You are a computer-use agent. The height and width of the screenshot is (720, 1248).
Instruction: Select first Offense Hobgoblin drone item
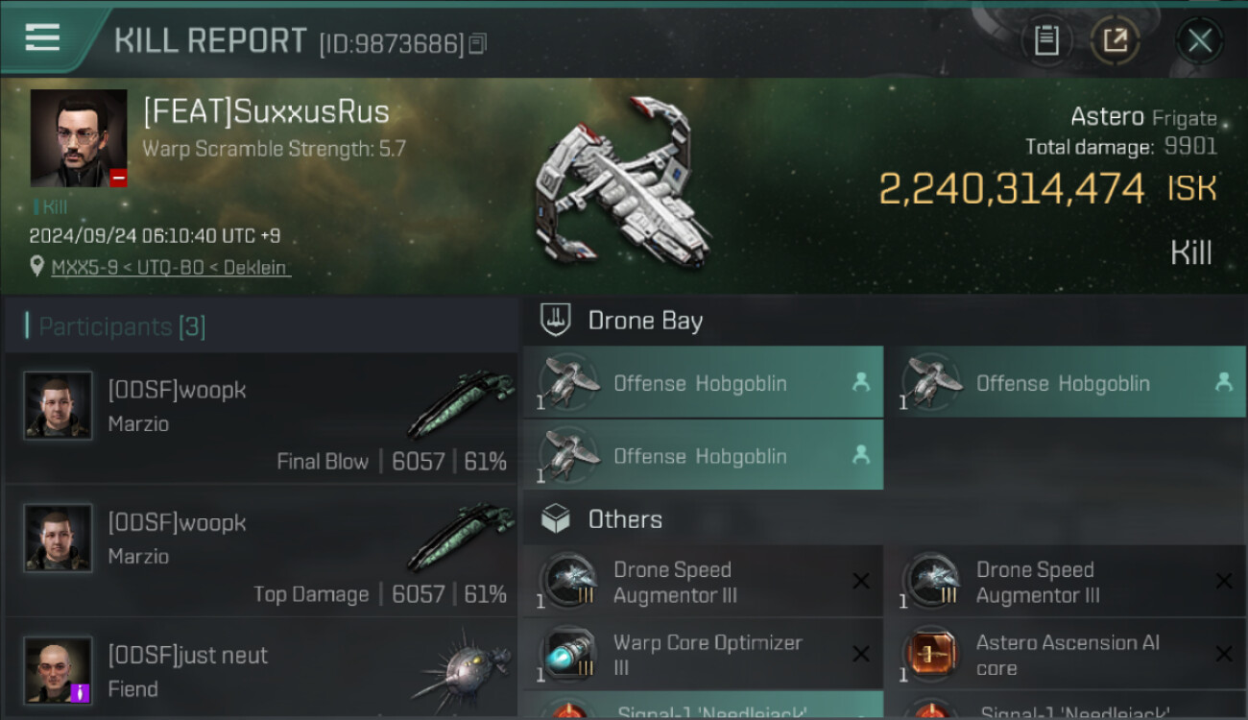coord(703,382)
